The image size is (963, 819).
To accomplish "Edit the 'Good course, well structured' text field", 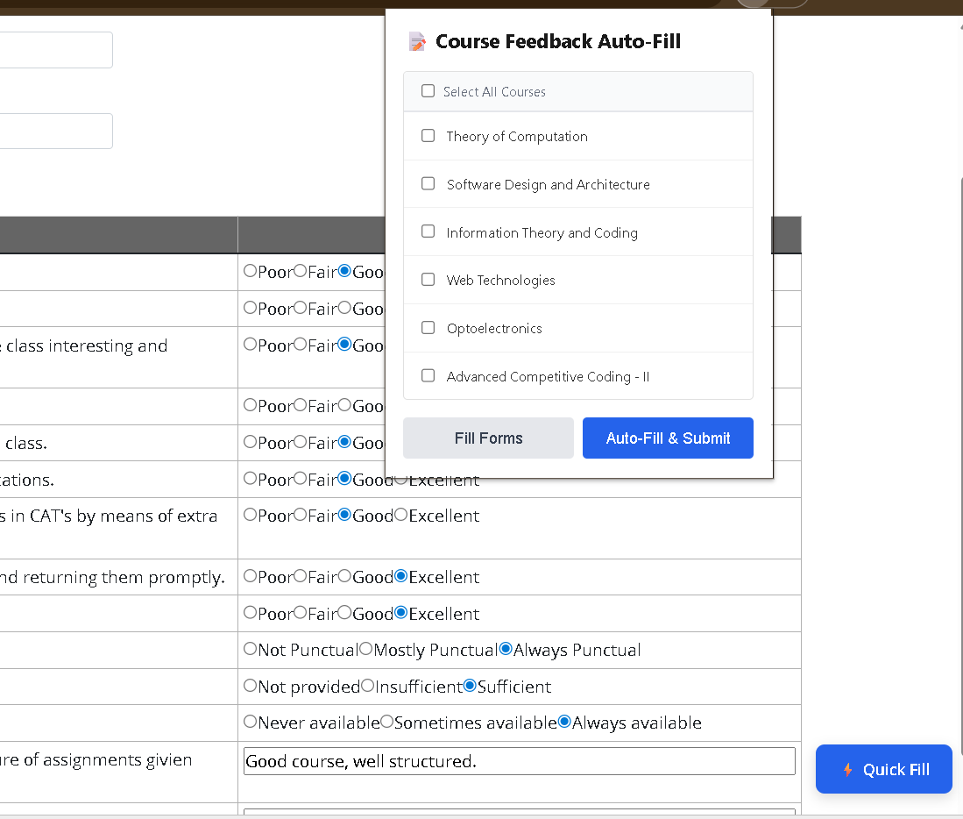I will [x=520, y=760].
